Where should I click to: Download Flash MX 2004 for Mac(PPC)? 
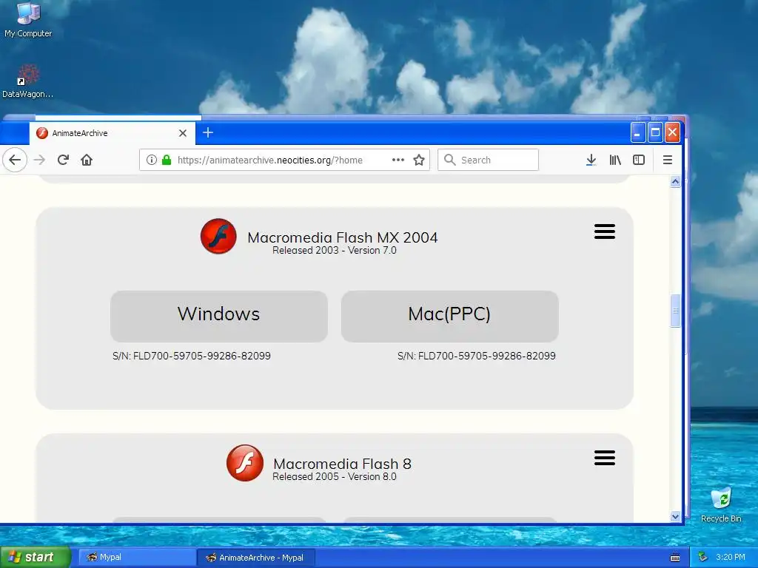pos(449,317)
